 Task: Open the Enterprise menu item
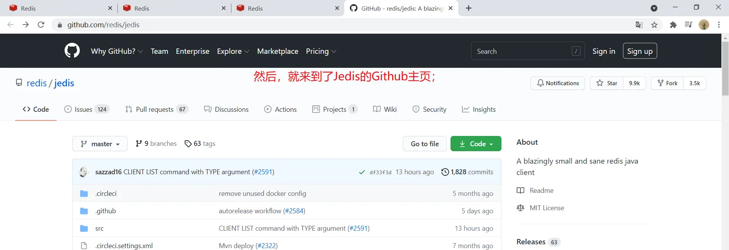(x=193, y=51)
